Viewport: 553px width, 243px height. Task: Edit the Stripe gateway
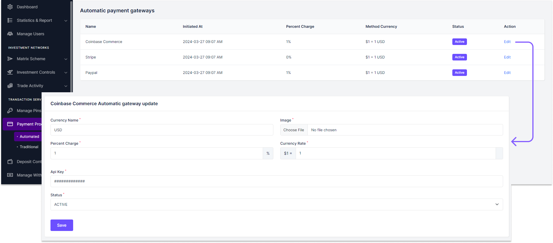tap(507, 57)
